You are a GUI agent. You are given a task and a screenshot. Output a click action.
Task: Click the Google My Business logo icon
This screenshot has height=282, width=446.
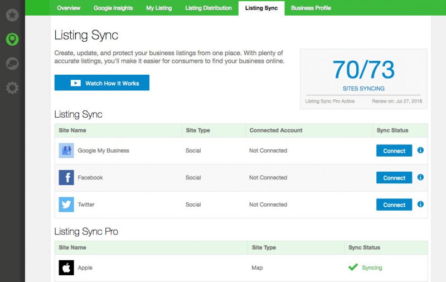pos(66,150)
